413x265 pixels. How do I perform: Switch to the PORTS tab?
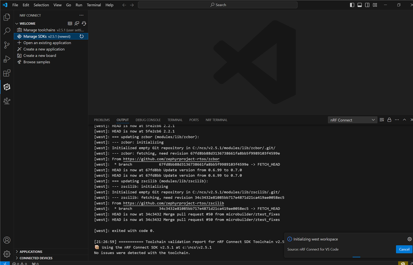click(x=194, y=120)
